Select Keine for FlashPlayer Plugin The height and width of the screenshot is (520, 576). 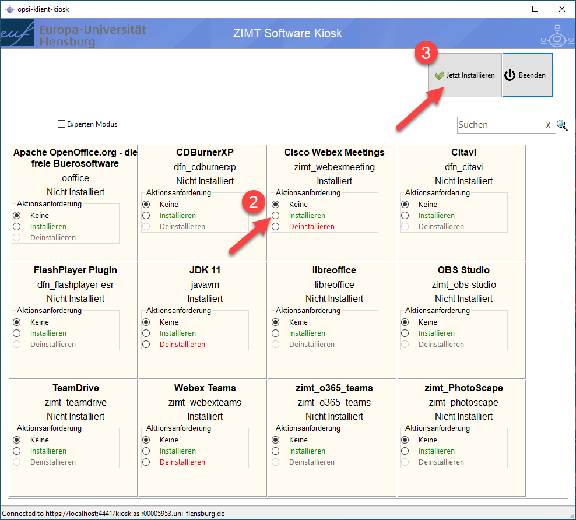coord(17,322)
